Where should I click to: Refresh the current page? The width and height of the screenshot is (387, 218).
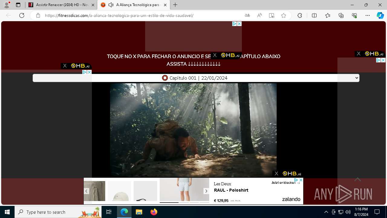point(22,15)
